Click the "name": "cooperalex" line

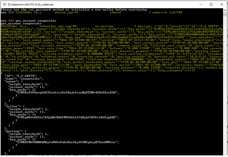tap(24, 79)
